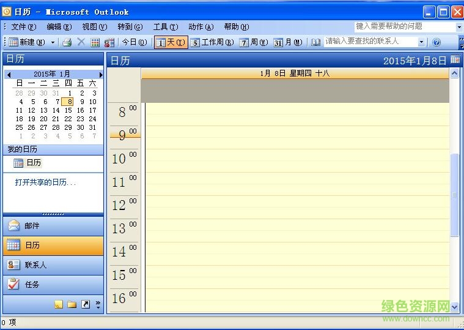Expand the navigation pane configure buttons chevron
This screenshot has height=330, width=464.
[98, 304]
